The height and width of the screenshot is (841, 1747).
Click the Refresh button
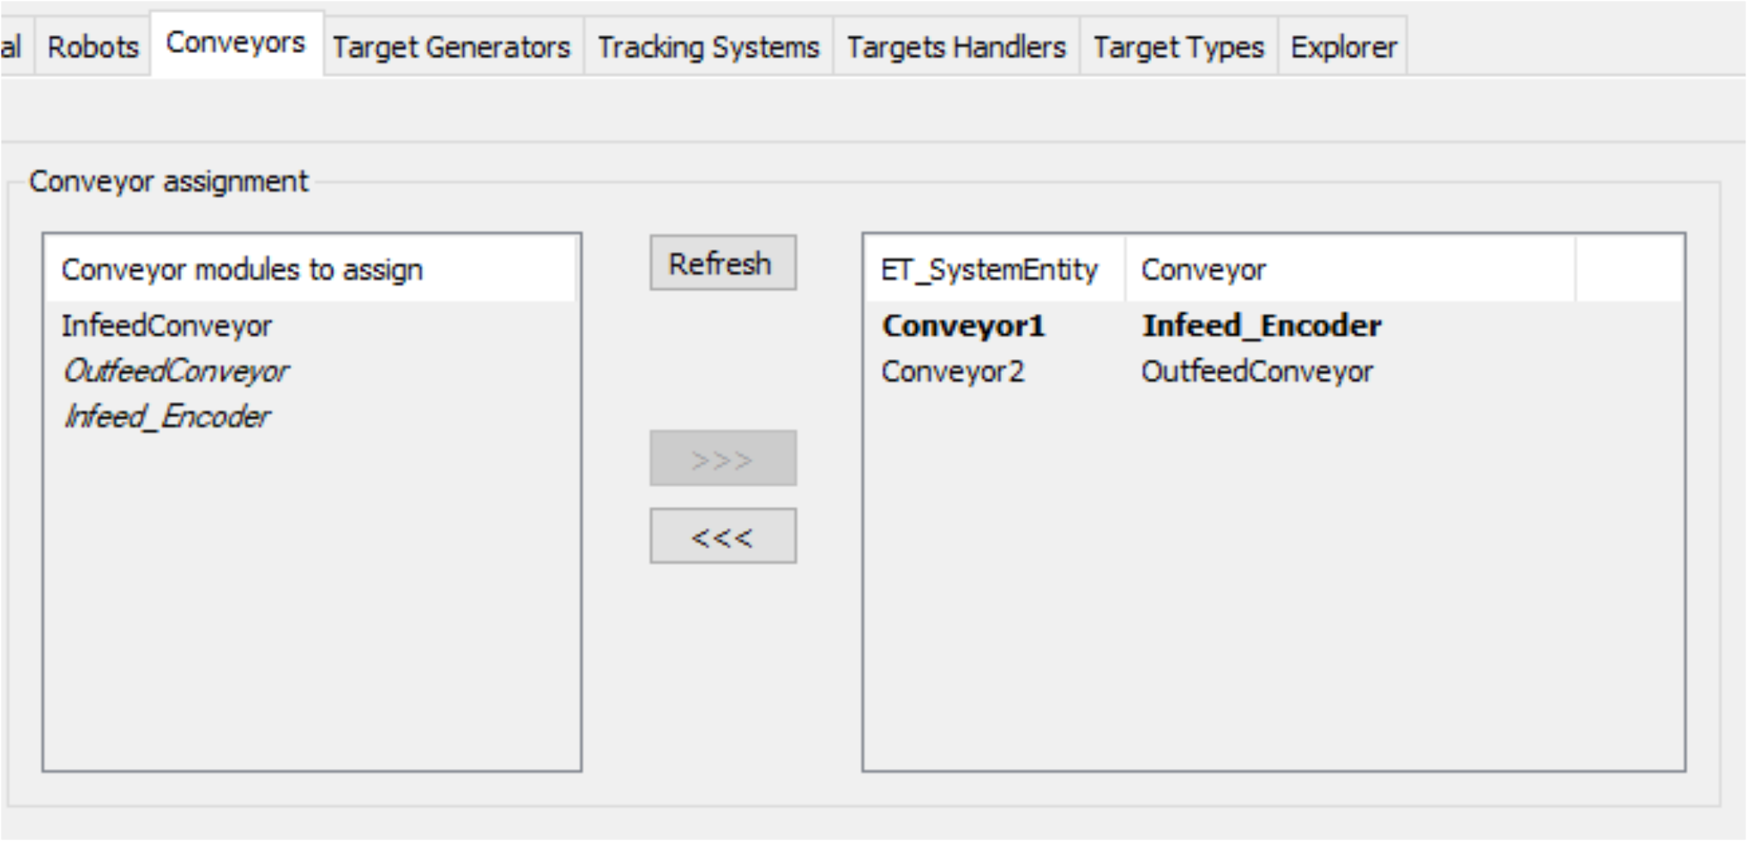pos(721,262)
